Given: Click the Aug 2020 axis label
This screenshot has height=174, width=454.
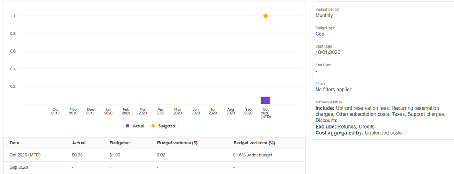Looking at the screenshot, I should point(231,111).
